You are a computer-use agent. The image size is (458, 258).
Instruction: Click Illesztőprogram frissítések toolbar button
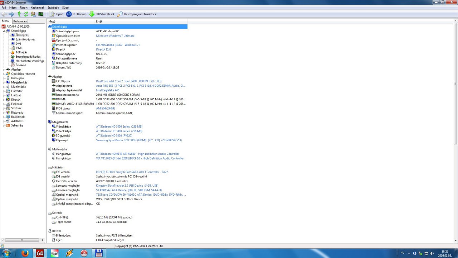(x=137, y=14)
